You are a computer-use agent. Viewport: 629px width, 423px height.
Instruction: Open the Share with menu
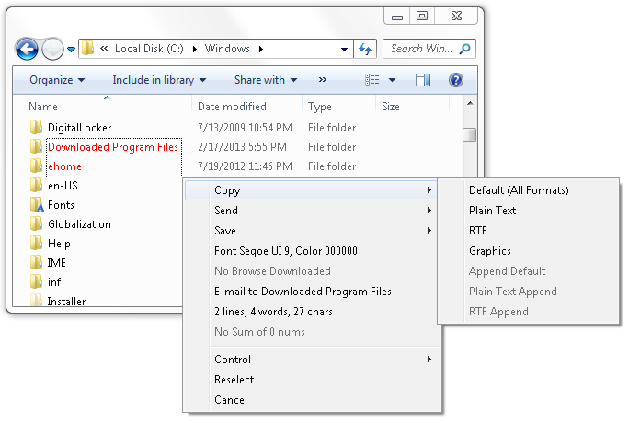[266, 80]
